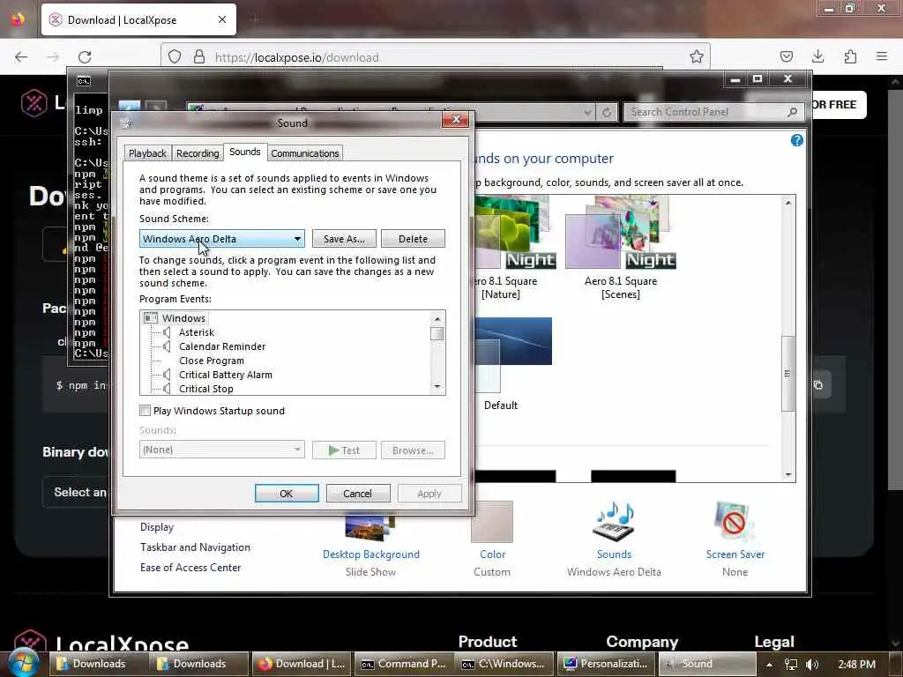Collapse the Windows program events group
The height and width of the screenshot is (677, 903).
(x=151, y=317)
